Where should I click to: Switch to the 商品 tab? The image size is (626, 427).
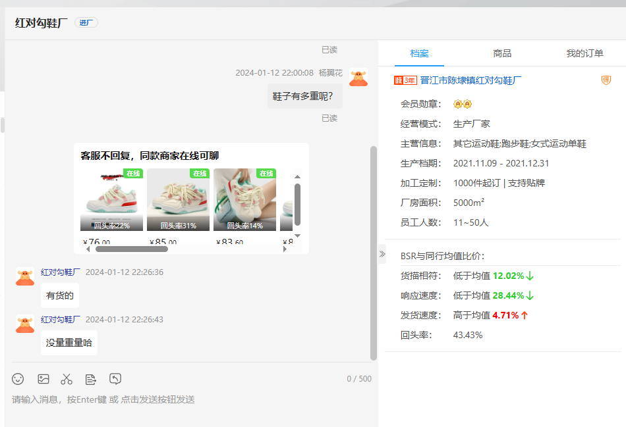point(502,53)
